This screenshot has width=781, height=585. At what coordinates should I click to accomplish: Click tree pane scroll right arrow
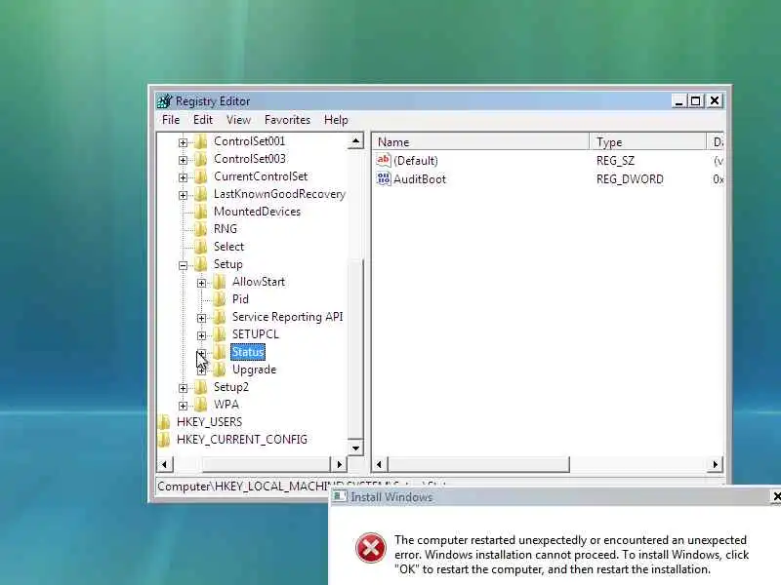[x=339, y=465]
